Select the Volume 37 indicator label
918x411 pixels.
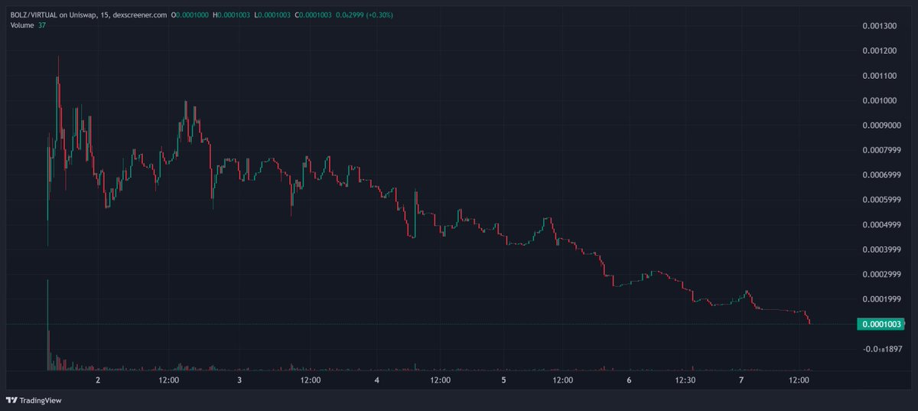click(x=28, y=25)
